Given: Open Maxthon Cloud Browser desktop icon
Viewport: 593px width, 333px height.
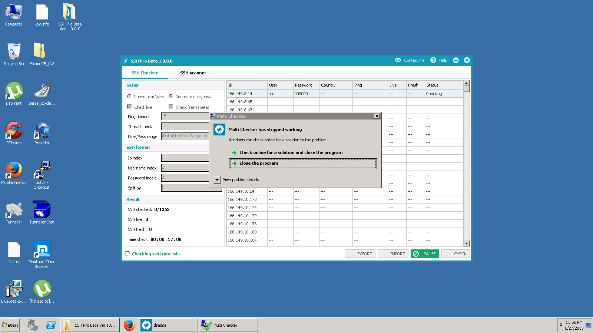Looking at the screenshot, I should (x=42, y=250).
